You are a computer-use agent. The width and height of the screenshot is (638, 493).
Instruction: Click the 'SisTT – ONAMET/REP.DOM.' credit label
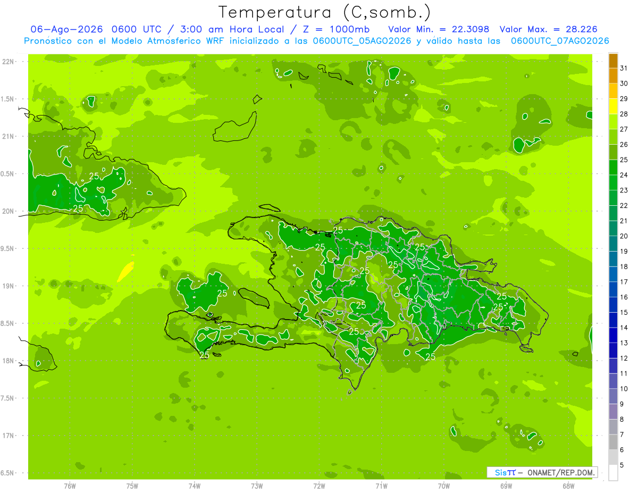tap(542, 472)
